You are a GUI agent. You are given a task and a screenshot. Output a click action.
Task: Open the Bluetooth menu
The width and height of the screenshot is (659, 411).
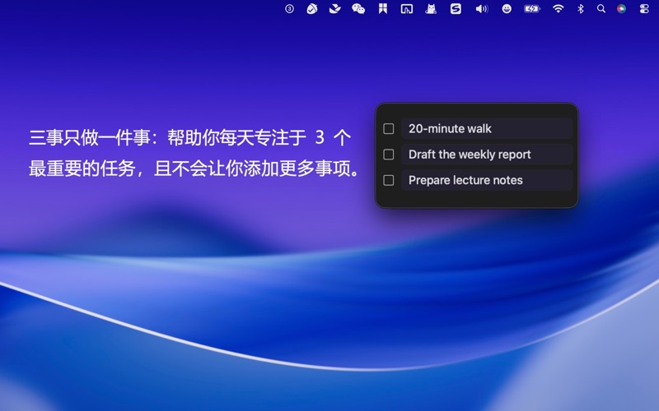pos(581,9)
